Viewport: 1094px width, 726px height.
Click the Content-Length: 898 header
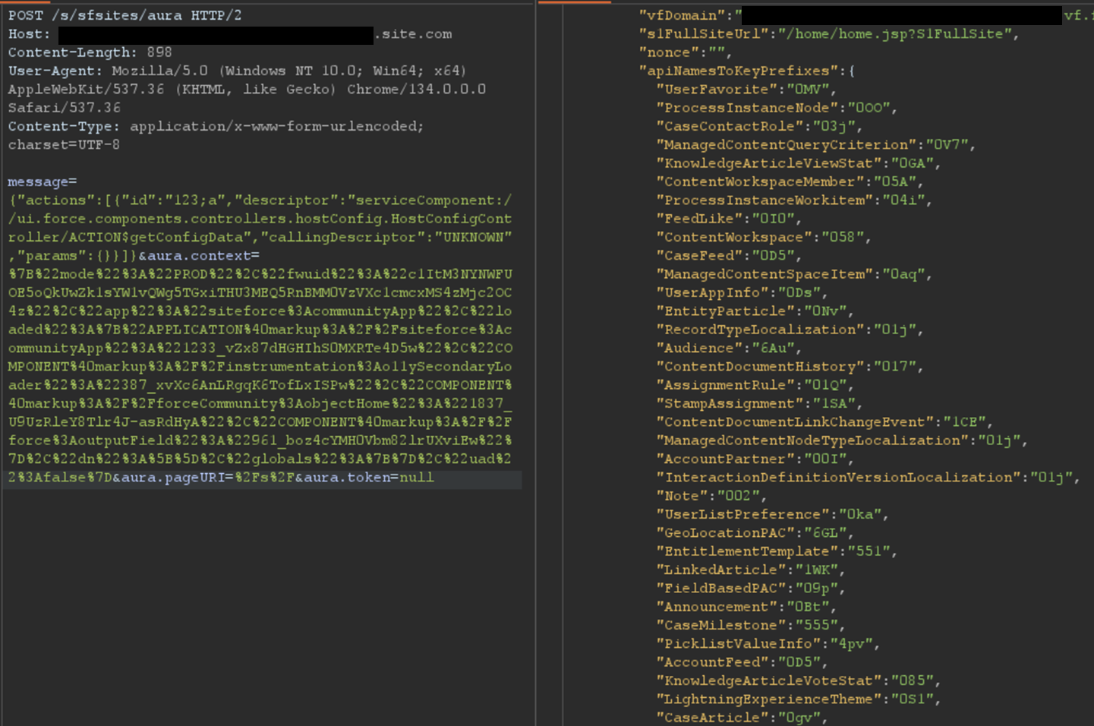[x=89, y=52]
